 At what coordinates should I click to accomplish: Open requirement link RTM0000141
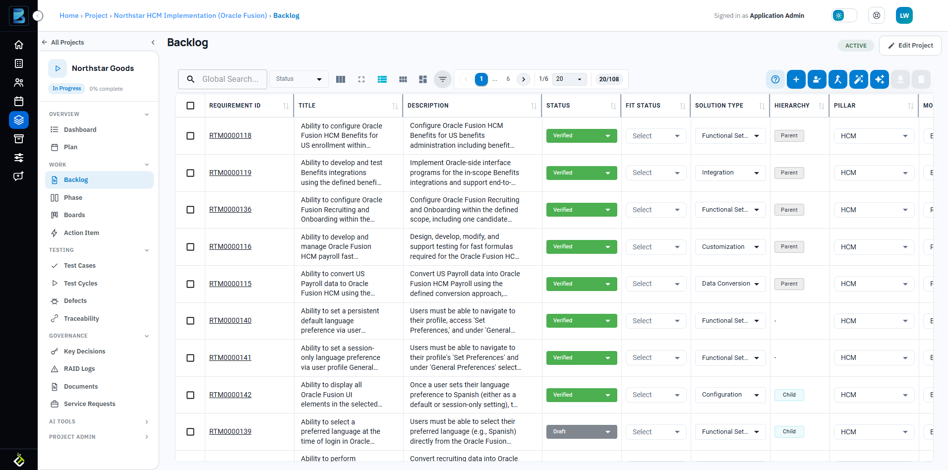pos(230,358)
